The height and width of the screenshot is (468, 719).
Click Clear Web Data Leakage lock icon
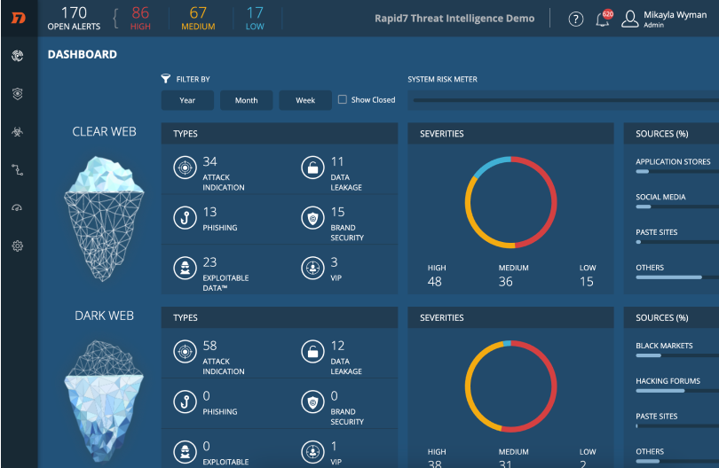(x=312, y=168)
